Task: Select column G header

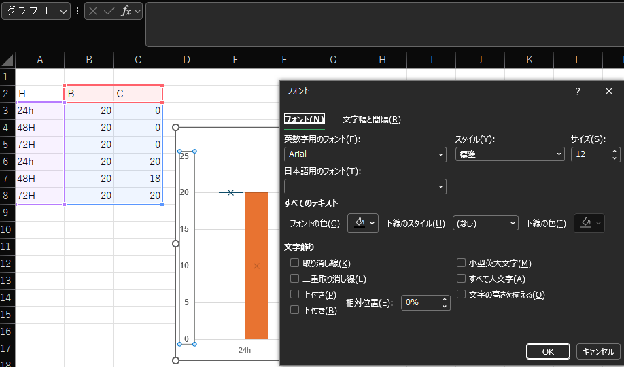Action: [334, 60]
